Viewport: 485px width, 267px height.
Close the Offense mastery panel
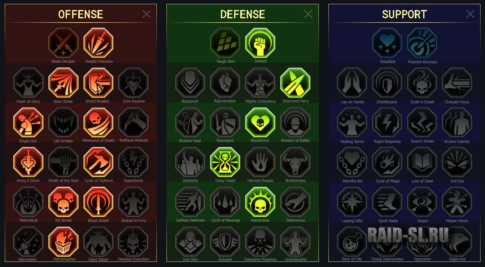coord(147,14)
